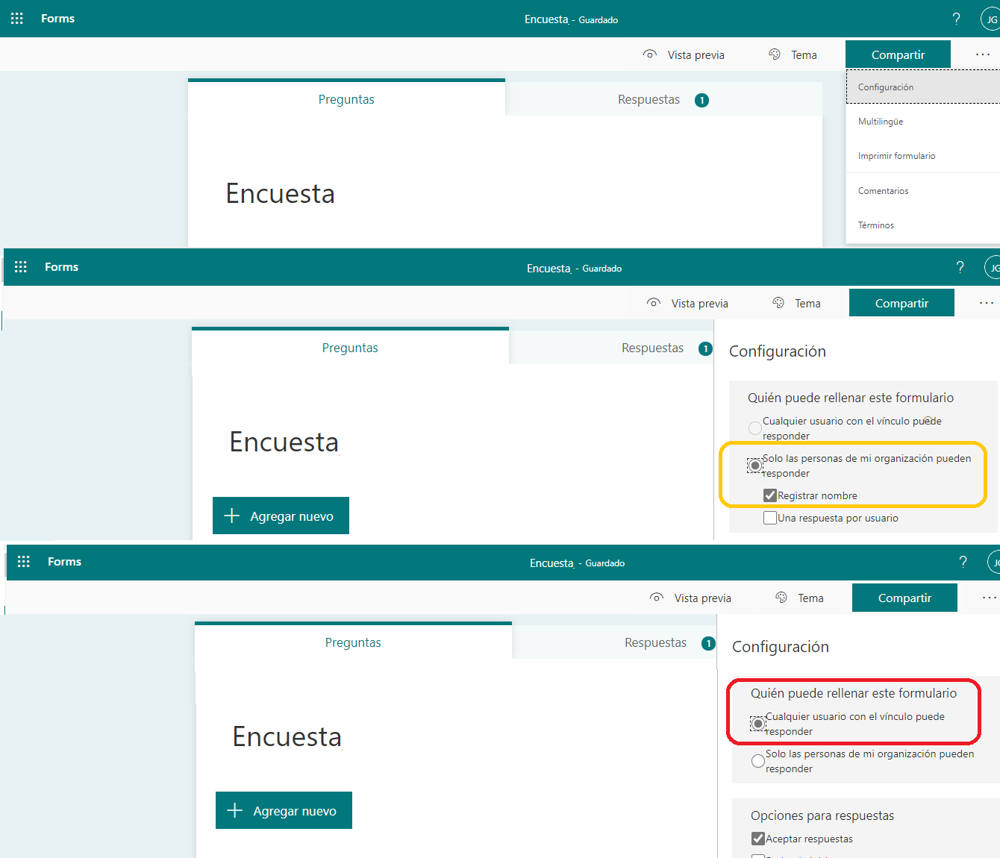
Task: Click the Vista previa eye icon, middle screenshot
Action: tap(654, 303)
